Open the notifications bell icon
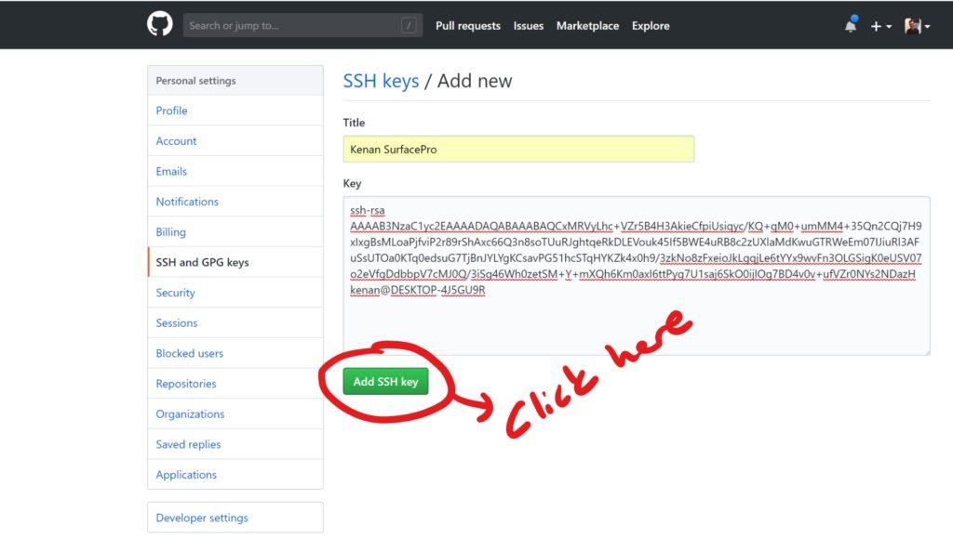 pyautogui.click(x=851, y=25)
